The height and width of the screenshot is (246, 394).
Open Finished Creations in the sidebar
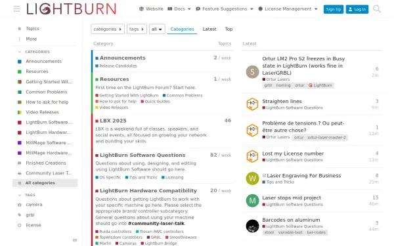pos(46,163)
